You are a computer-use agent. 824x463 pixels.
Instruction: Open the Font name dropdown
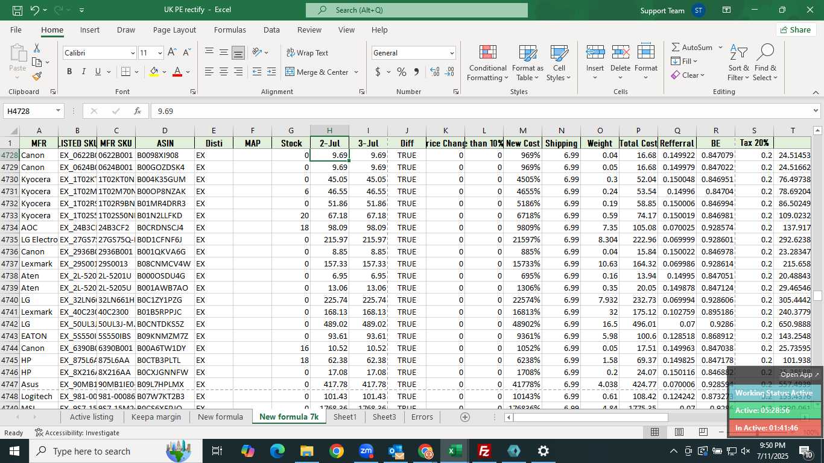pyautogui.click(x=133, y=53)
